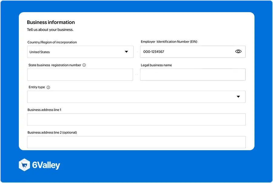This screenshot has width=273, height=183.
Task: Focus the Employer Identification Number field showing 000-1234567
Action: (193, 52)
